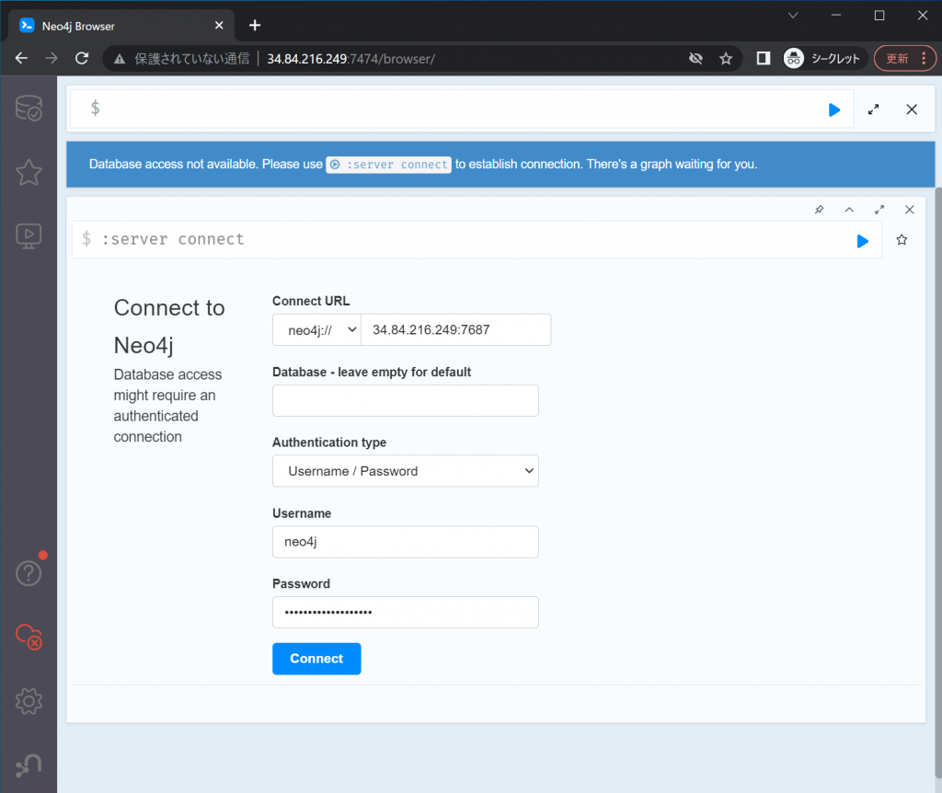Expand top editor to fullscreen
This screenshot has height=793, width=942.
(874, 109)
